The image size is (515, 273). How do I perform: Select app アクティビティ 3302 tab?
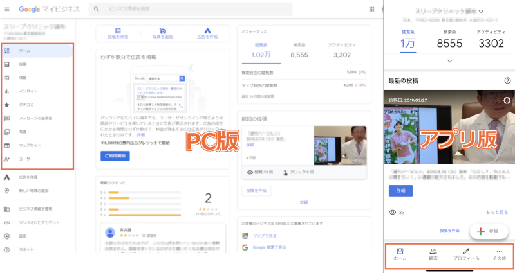[x=491, y=40]
